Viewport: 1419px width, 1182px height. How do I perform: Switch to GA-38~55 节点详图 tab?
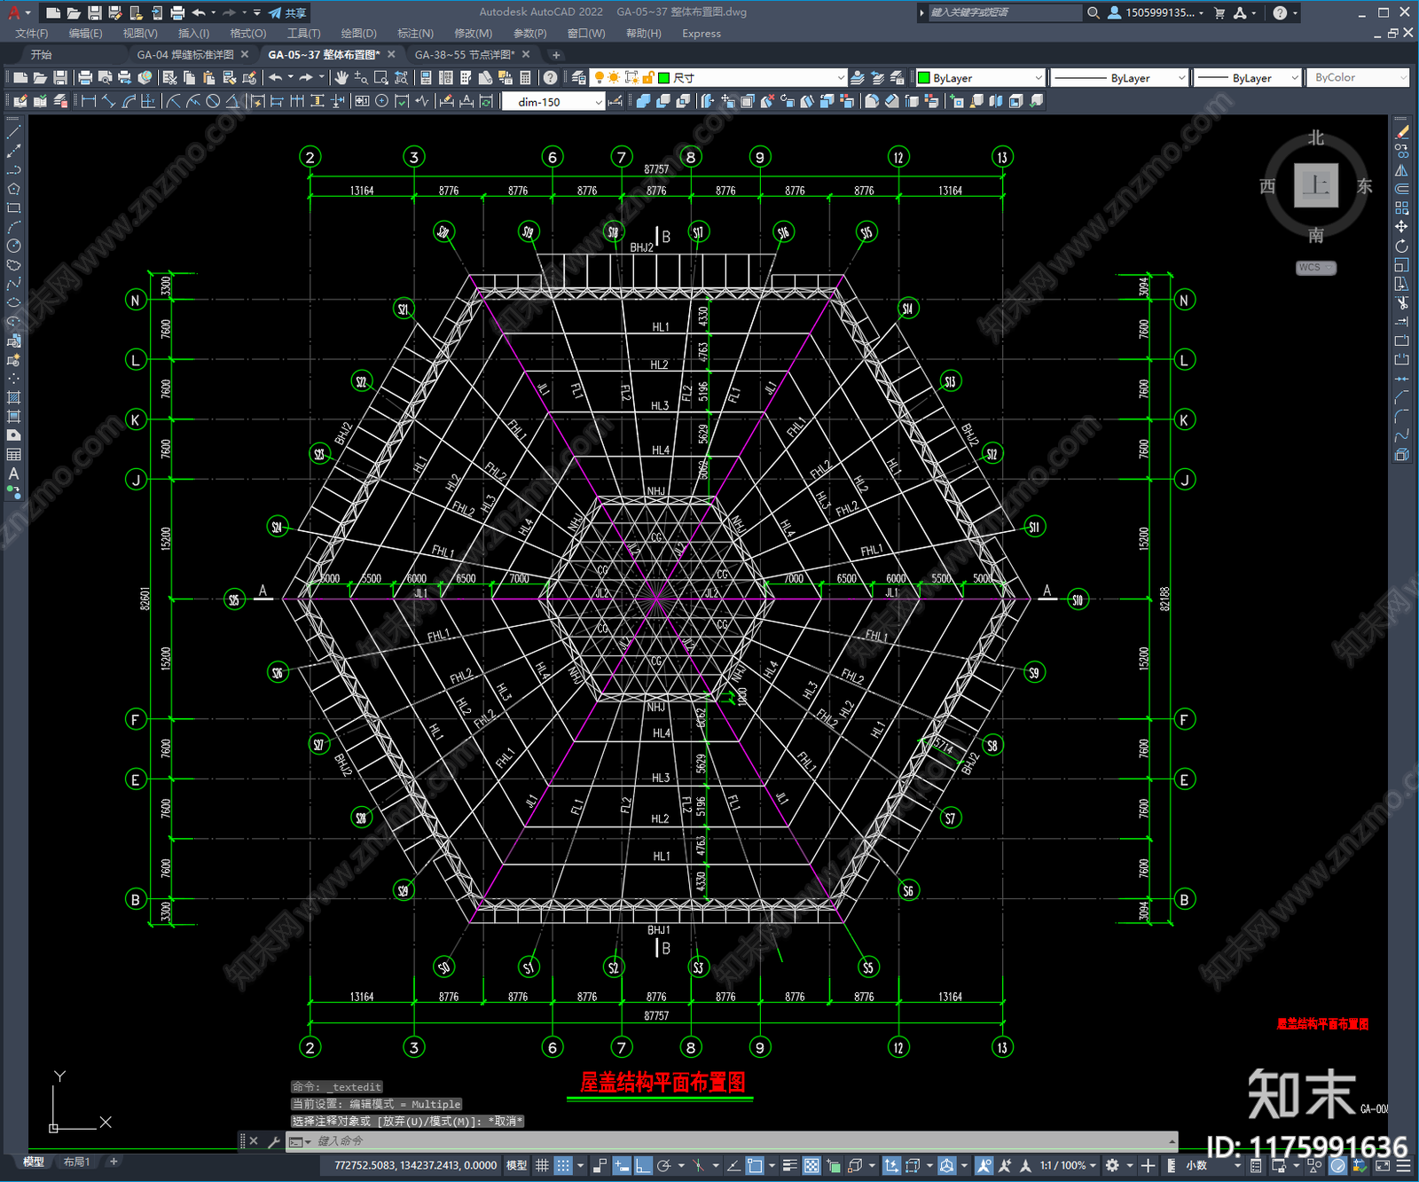coord(466,55)
